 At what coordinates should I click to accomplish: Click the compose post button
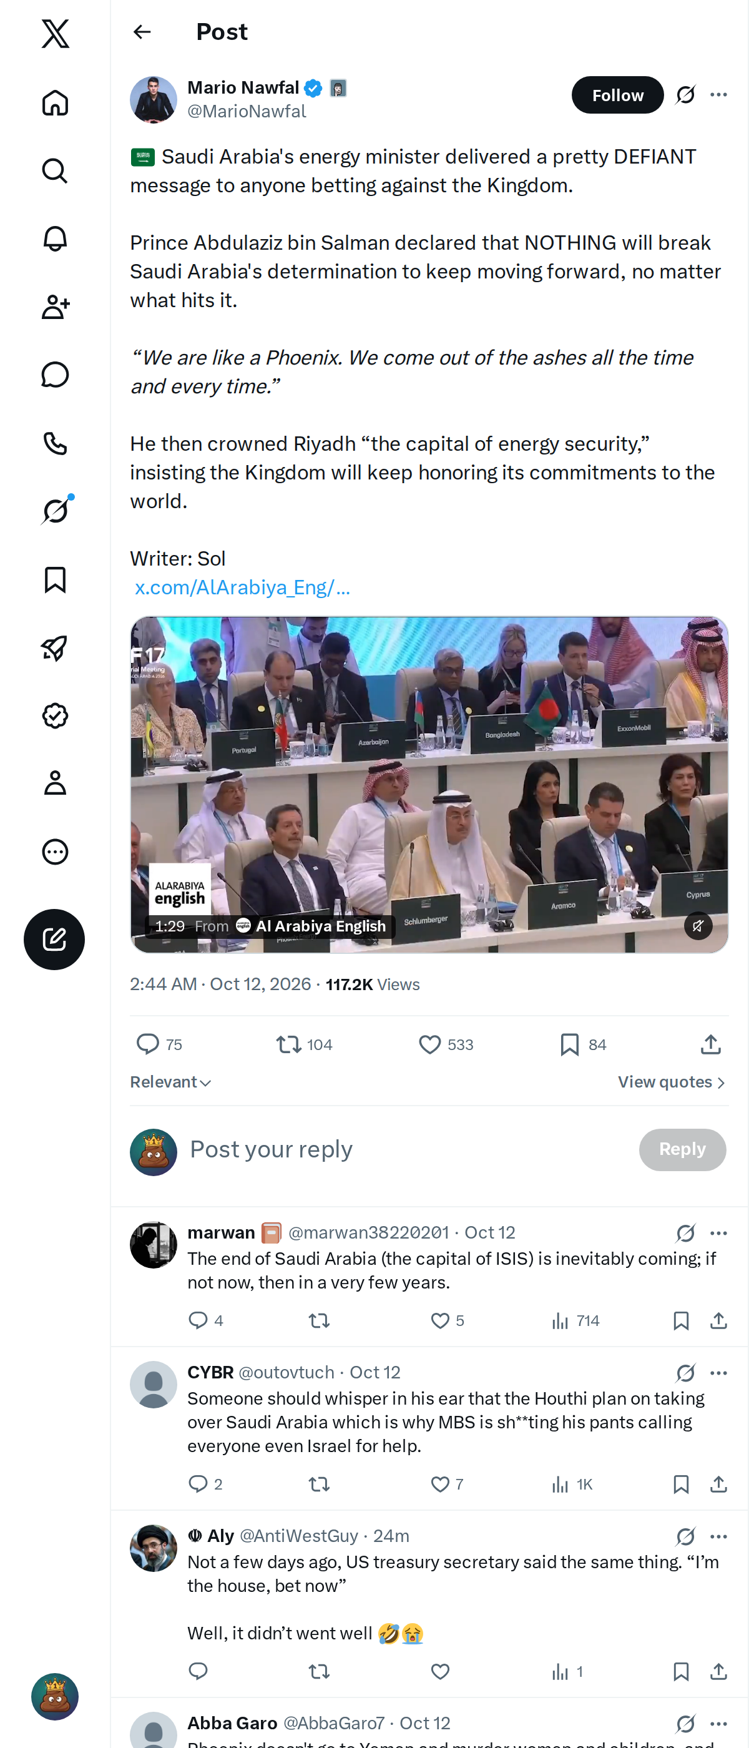coord(54,939)
